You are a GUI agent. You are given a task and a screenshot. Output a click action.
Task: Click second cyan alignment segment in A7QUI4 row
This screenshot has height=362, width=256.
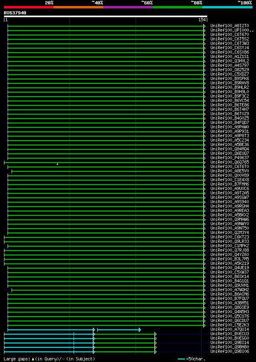tap(118, 330)
